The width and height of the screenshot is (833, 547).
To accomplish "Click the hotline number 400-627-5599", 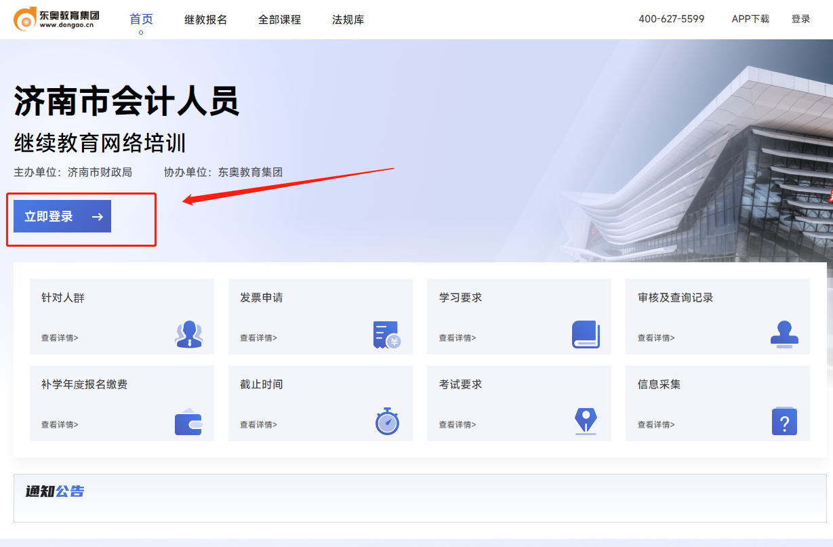I will click(672, 19).
